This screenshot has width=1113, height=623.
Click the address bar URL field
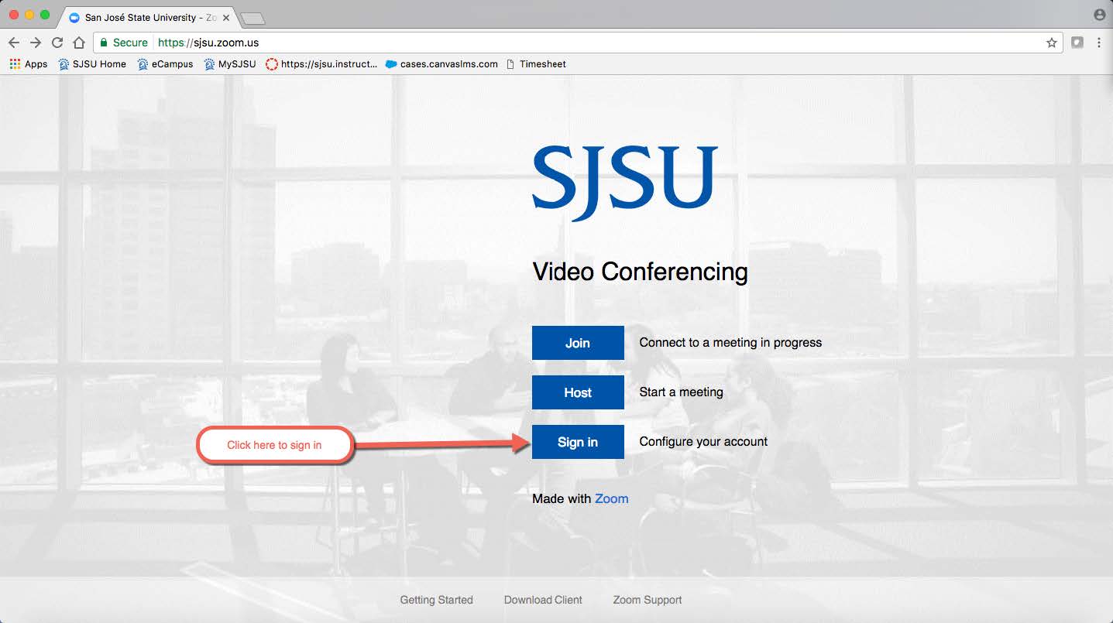coord(542,43)
